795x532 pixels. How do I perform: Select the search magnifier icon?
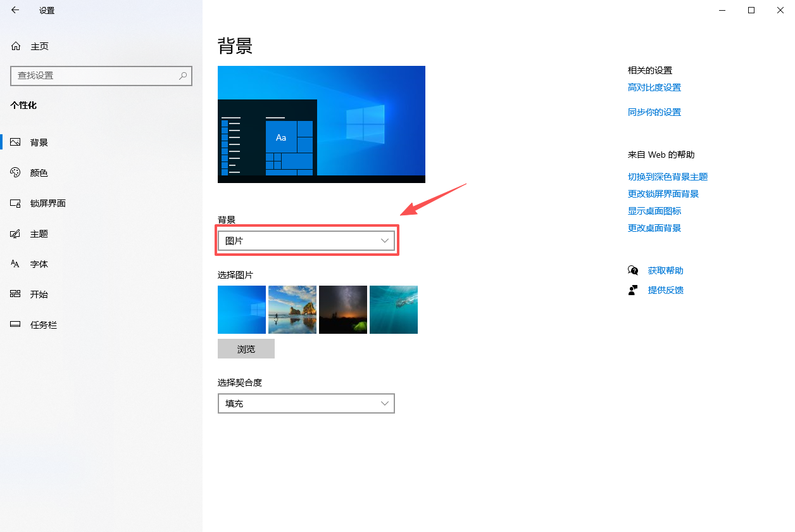tap(183, 75)
